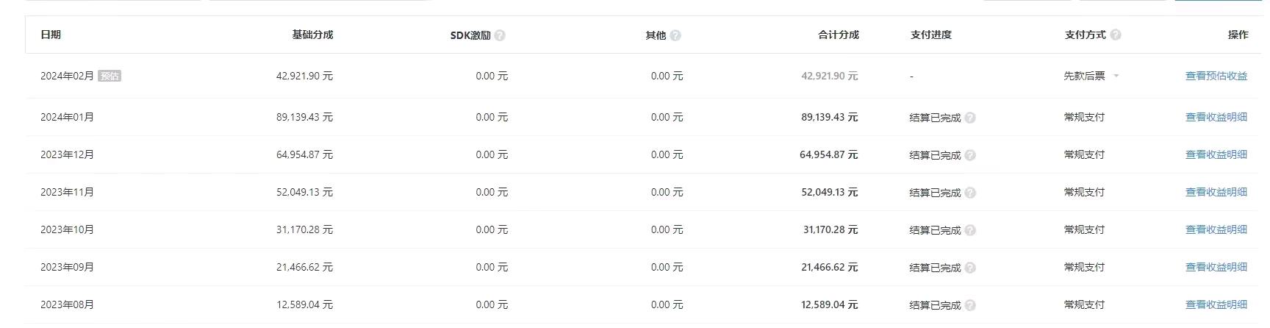Click 结算已完成 help icon for 2024年01月
Viewport: 1270px width, 328px height.
tap(970, 118)
